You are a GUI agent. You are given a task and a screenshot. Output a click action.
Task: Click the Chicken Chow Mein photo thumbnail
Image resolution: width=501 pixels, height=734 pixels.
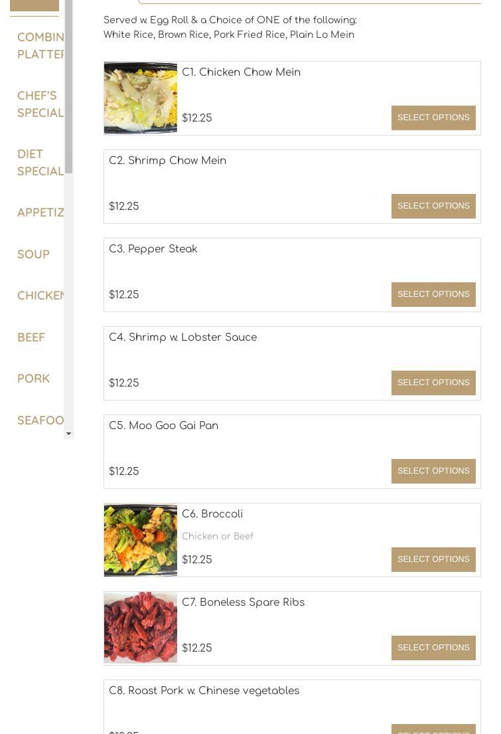coord(141,98)
